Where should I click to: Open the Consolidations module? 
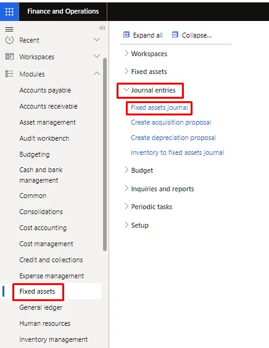(x=41, y=212)
